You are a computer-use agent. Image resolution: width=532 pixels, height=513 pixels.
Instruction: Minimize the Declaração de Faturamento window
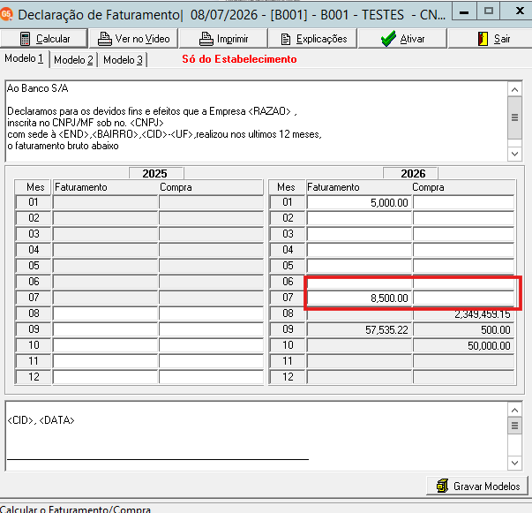pyautogui.click(x=464, y=11)
